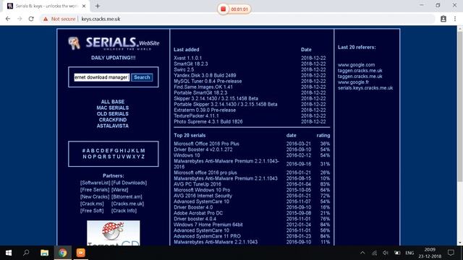This screenshot has height=260, width=463.
Task: Click the browser forward arrow
Action: (x=20, y=19)
